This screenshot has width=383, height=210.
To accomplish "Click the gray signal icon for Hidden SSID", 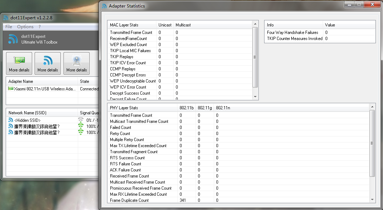I will [x=81, y=120].
